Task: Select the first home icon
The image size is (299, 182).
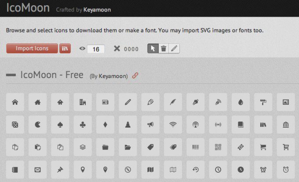Action: [x=15, y=102]
